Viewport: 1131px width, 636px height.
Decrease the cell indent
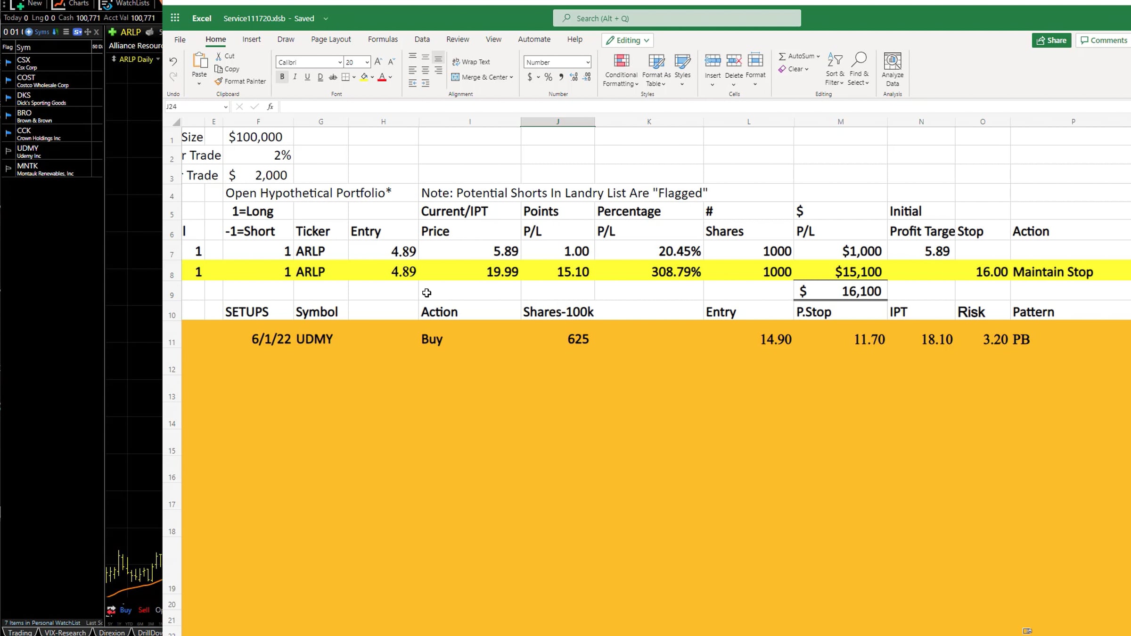click(x=412, y=83)
